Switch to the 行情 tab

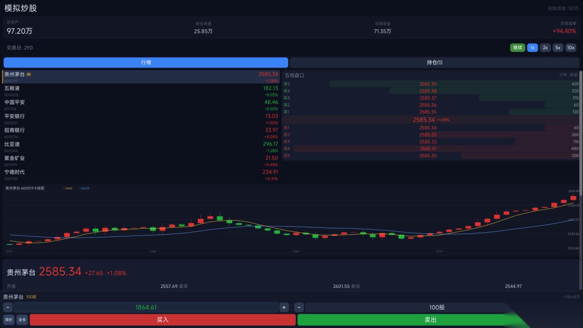(146, 62)
